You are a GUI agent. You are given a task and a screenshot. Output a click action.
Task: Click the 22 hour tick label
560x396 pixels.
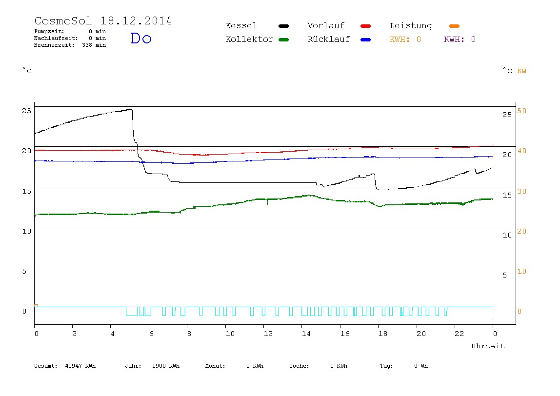coord(459,334)
